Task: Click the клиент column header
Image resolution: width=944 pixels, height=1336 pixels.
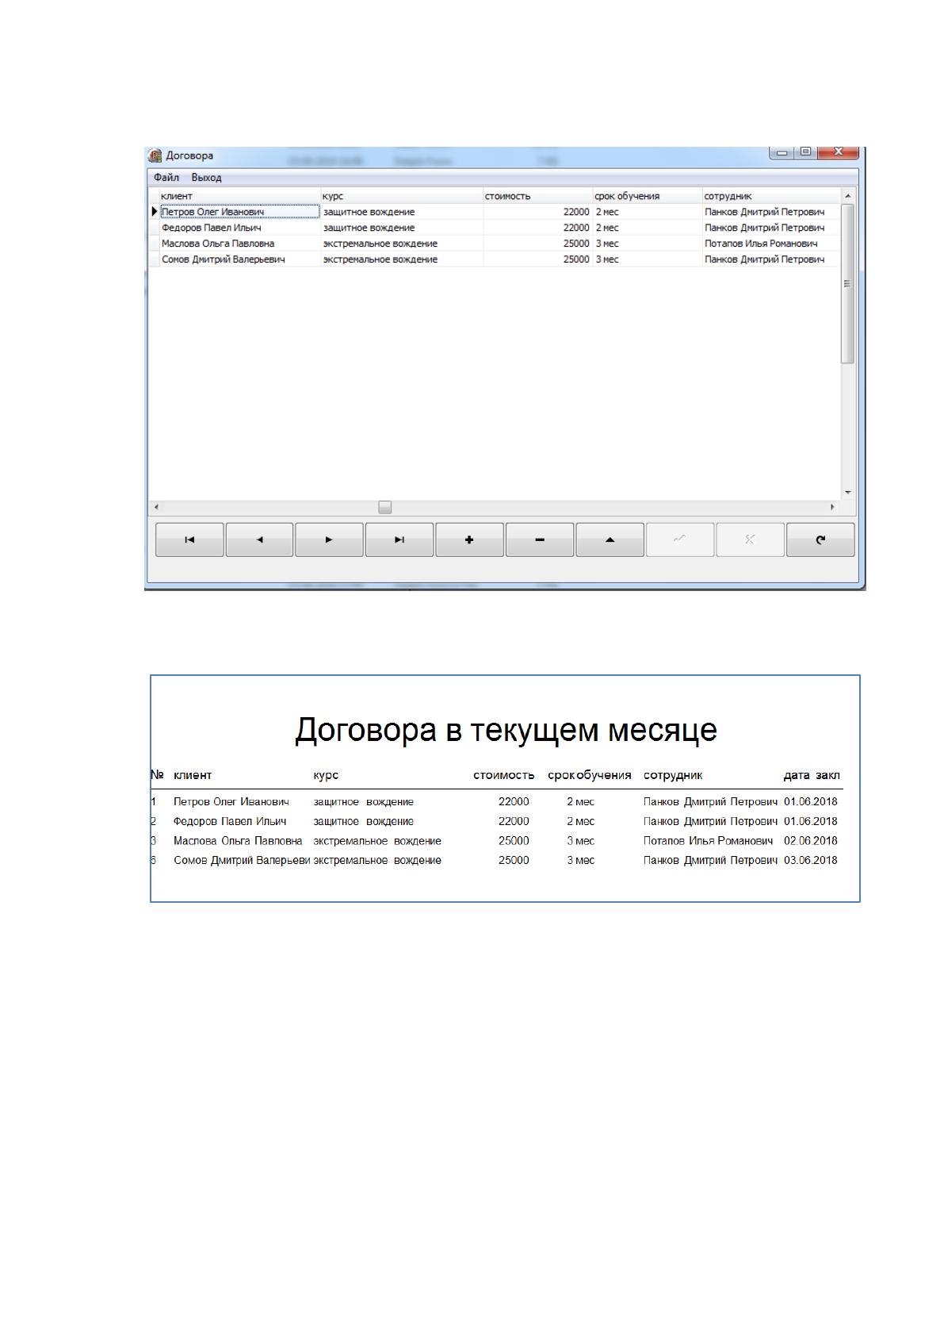Action: (x=240, y=196)
